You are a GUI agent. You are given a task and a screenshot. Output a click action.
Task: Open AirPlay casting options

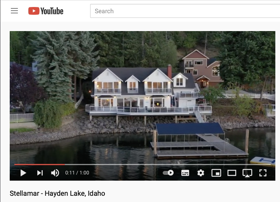point(247,173)
